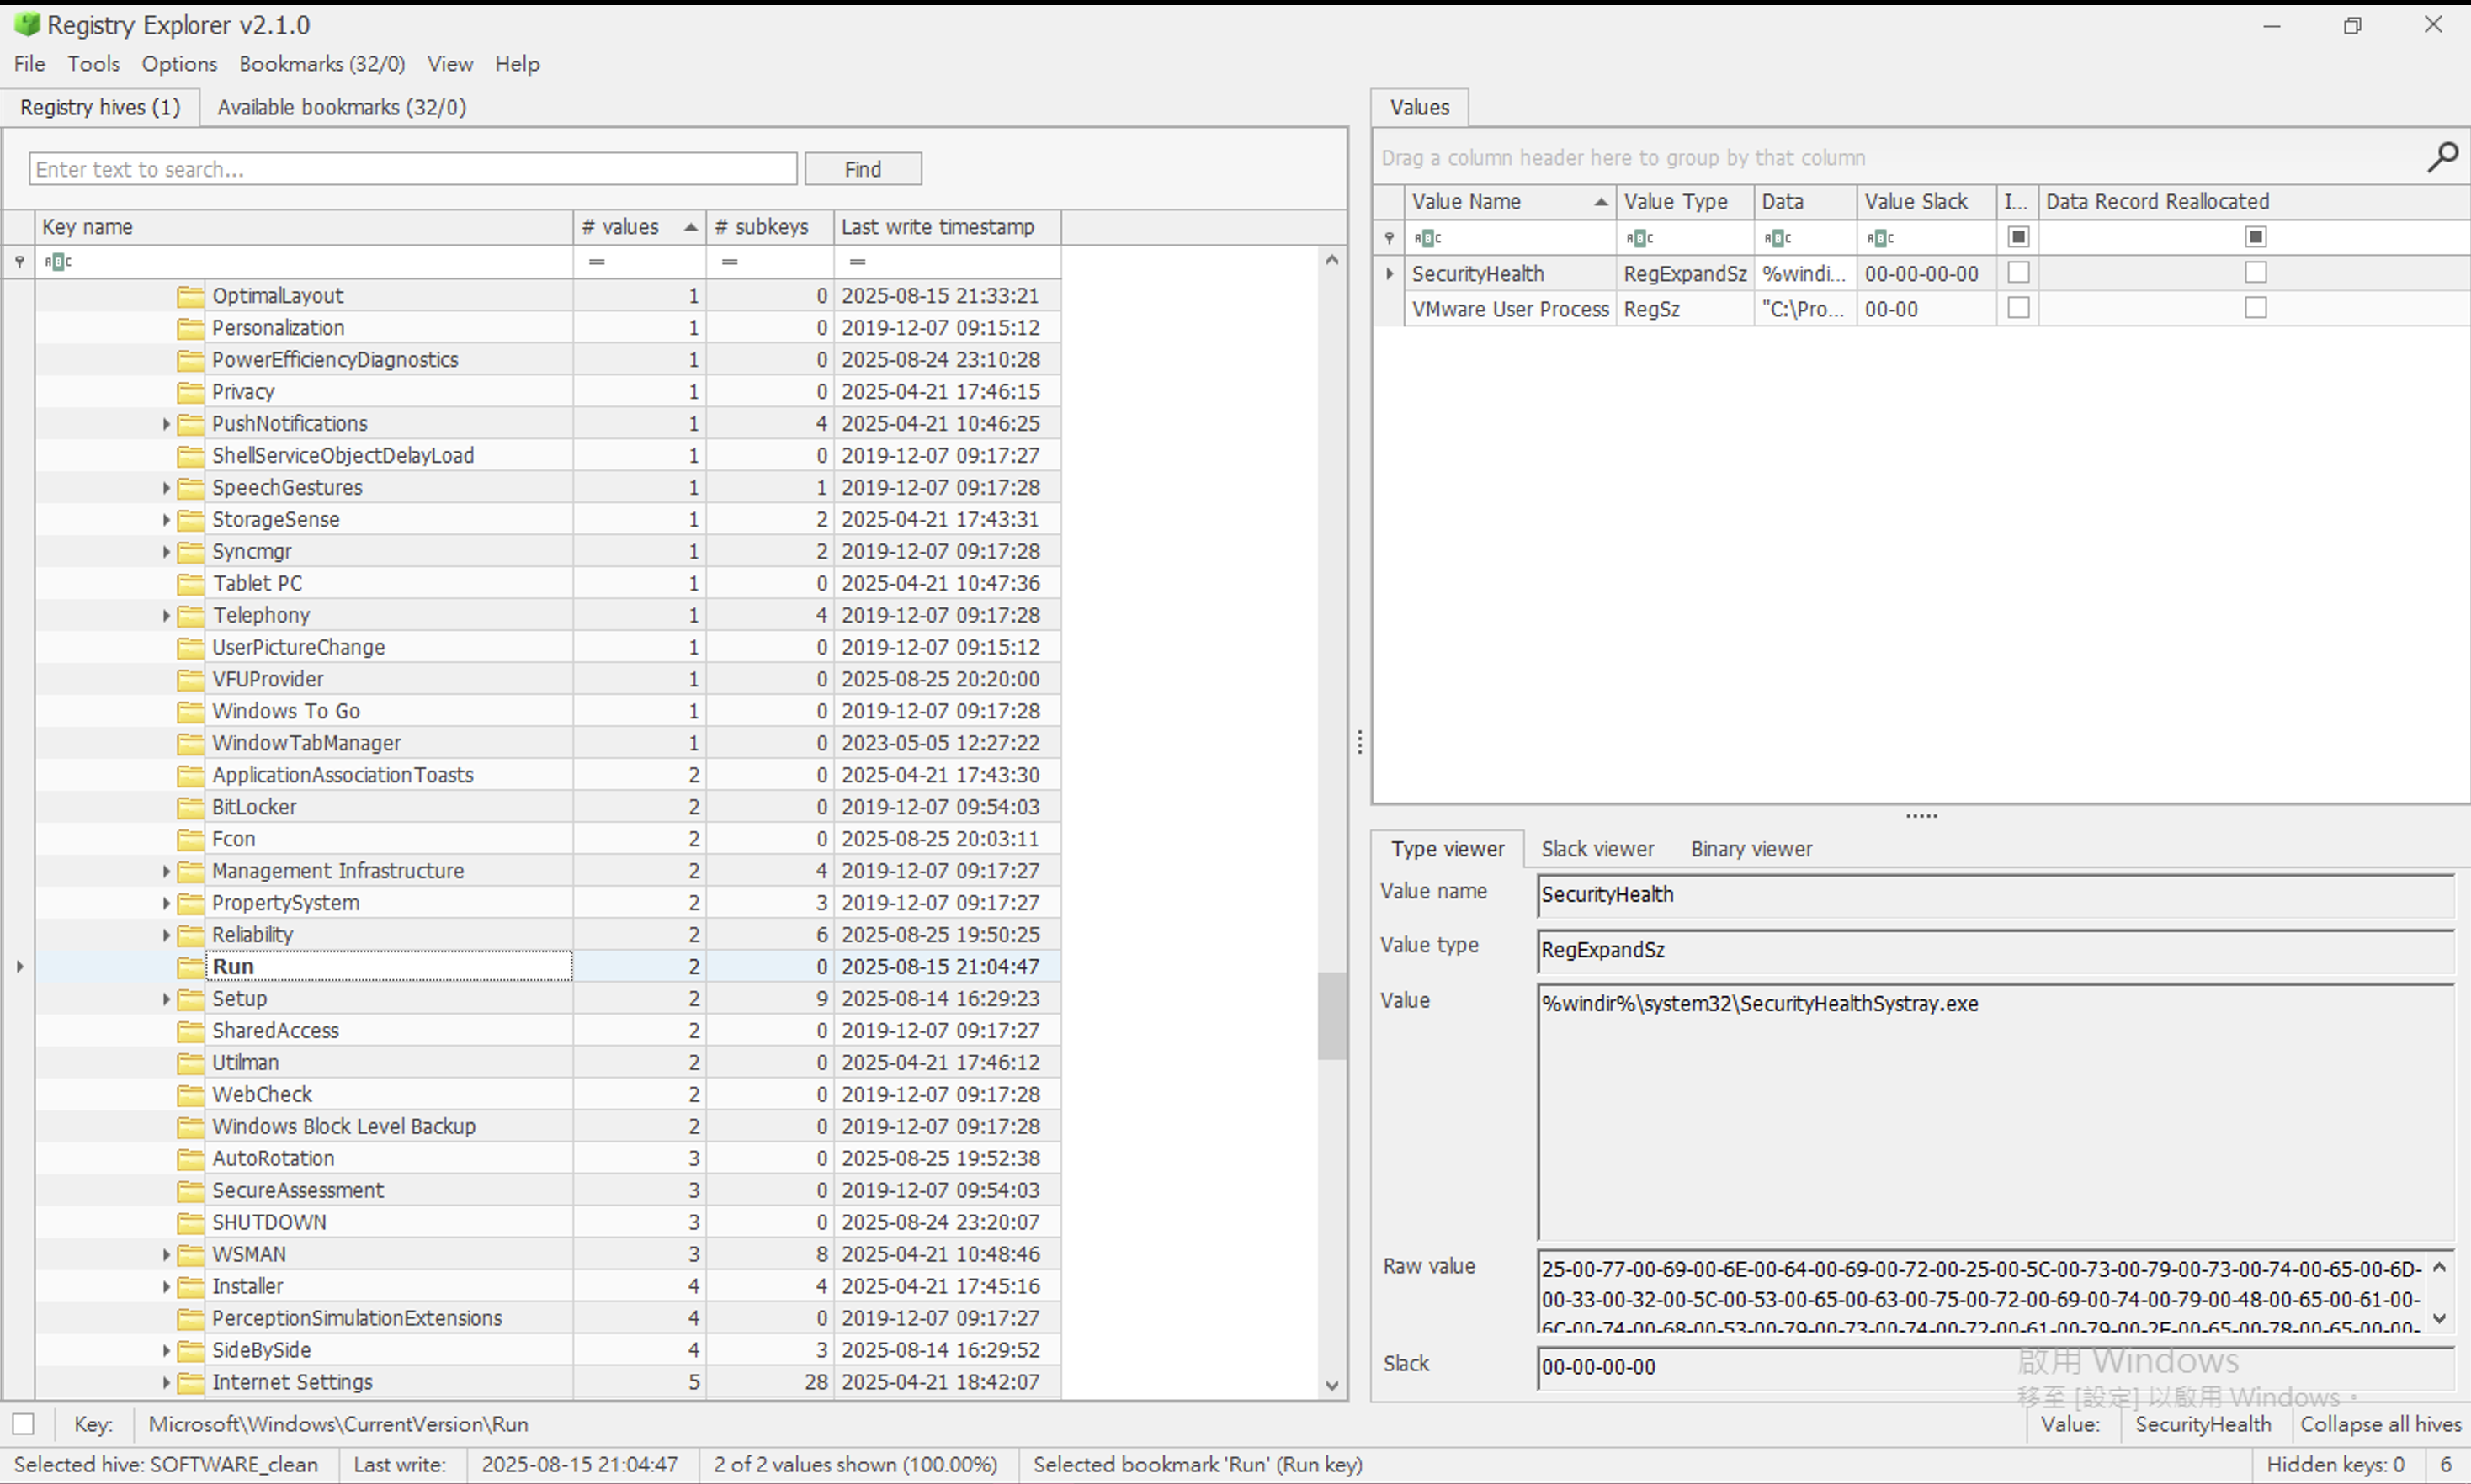The image size is (2471, 1484).
Task: Click the BitLocker folder icon
Action: [x=190, y=807]
